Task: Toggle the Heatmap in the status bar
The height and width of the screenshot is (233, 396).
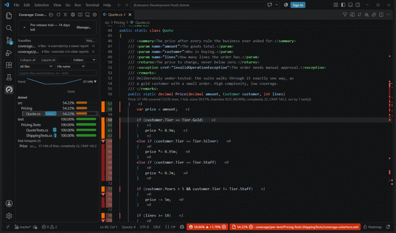Action: point(372,227)
